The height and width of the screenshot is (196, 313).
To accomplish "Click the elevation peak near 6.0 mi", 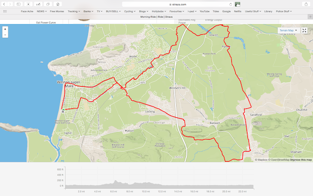I will tap(115, 181).
